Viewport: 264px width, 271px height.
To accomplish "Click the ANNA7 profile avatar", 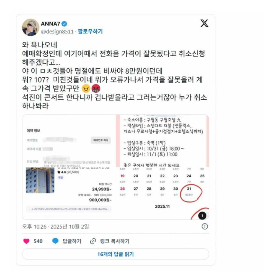I will 31,27.
